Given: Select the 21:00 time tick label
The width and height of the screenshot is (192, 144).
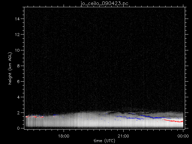Looking at the screenshot, I should pyautogui.click(x=124, y=136).
